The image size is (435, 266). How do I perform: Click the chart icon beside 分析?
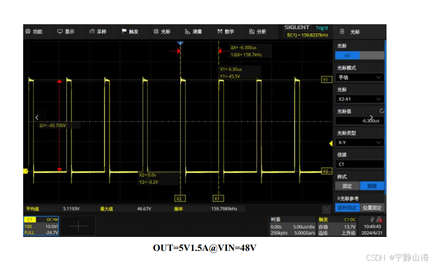(x=252, y=32)
